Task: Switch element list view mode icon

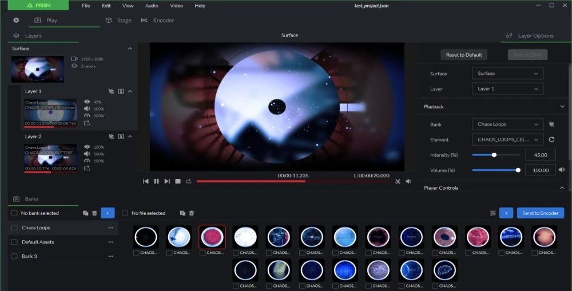Action: coord(493,213)
